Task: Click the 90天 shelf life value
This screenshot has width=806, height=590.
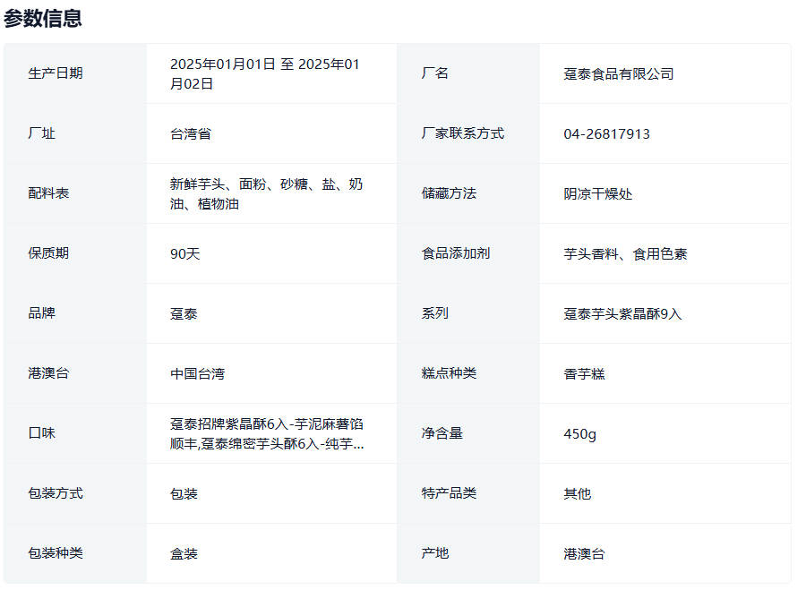Action: pyautogui.click(x=184, y=254)
